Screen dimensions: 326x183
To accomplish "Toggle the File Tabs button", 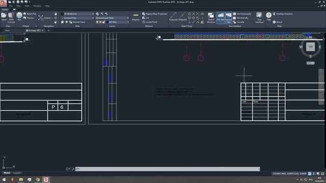I will pos(221,18).
